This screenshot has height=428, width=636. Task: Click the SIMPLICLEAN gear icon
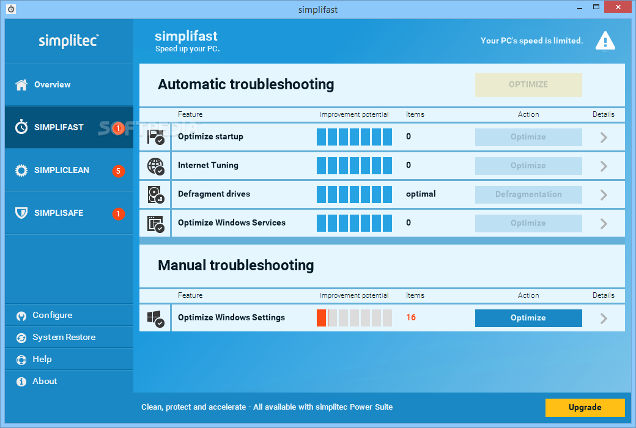[21, 171]
